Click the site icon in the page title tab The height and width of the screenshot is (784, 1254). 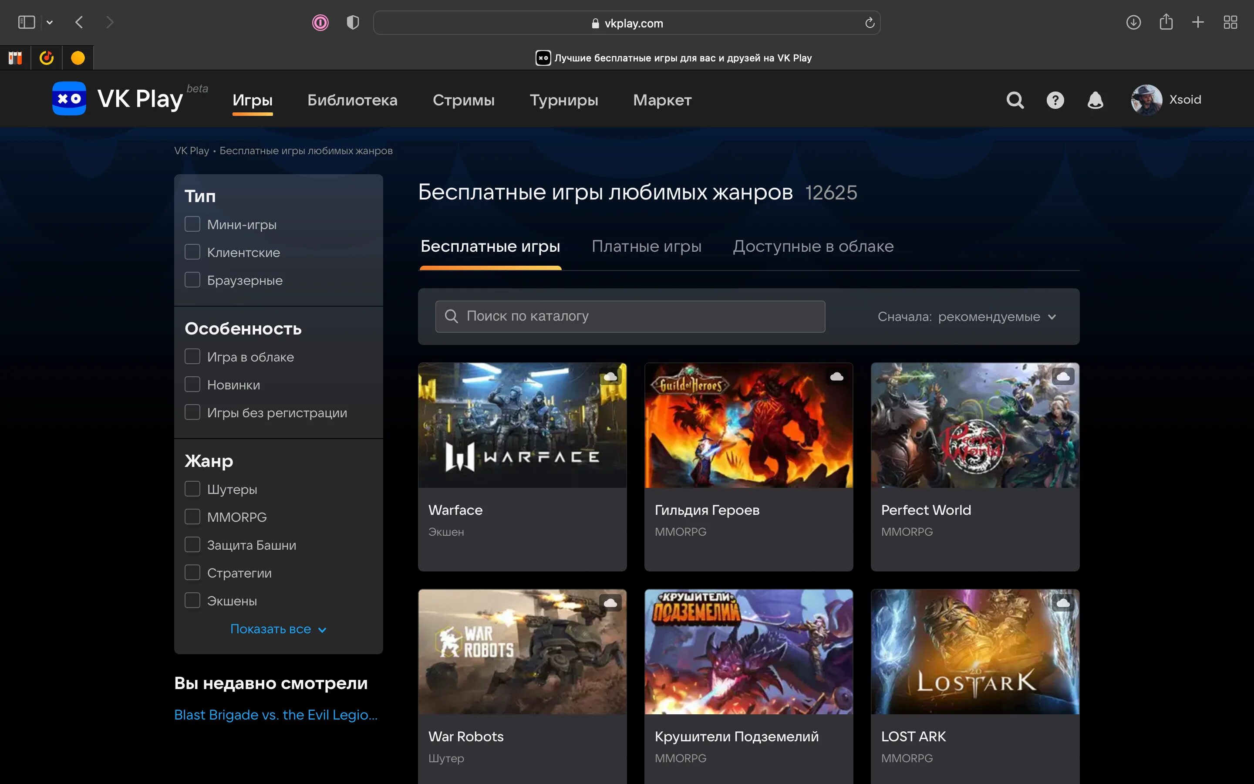(x=543, y=57)
